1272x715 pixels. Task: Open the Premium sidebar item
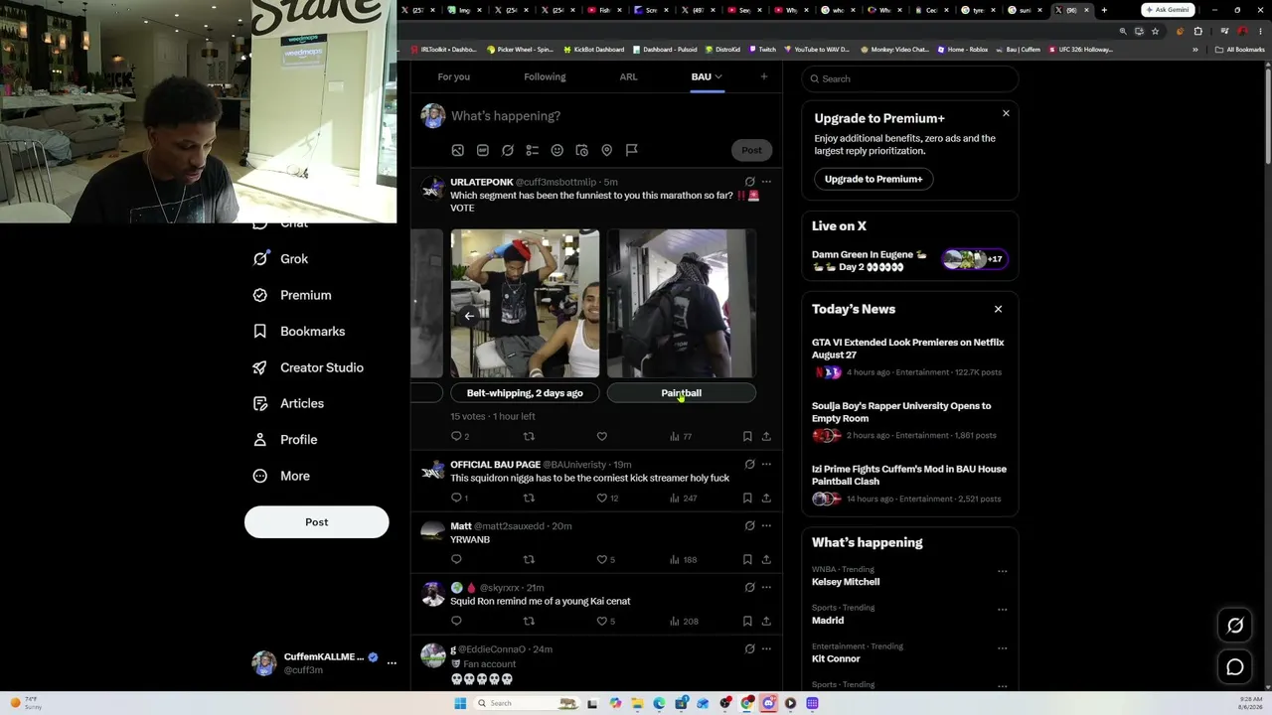(292, 295)
